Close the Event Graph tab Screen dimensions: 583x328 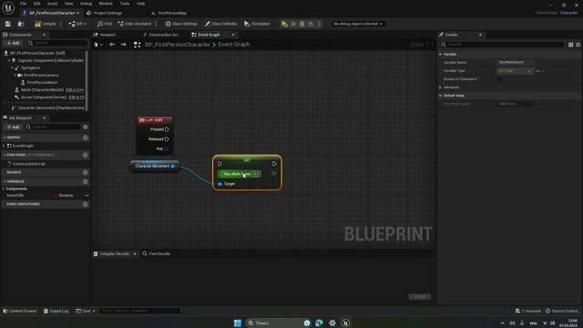(233, 35)
